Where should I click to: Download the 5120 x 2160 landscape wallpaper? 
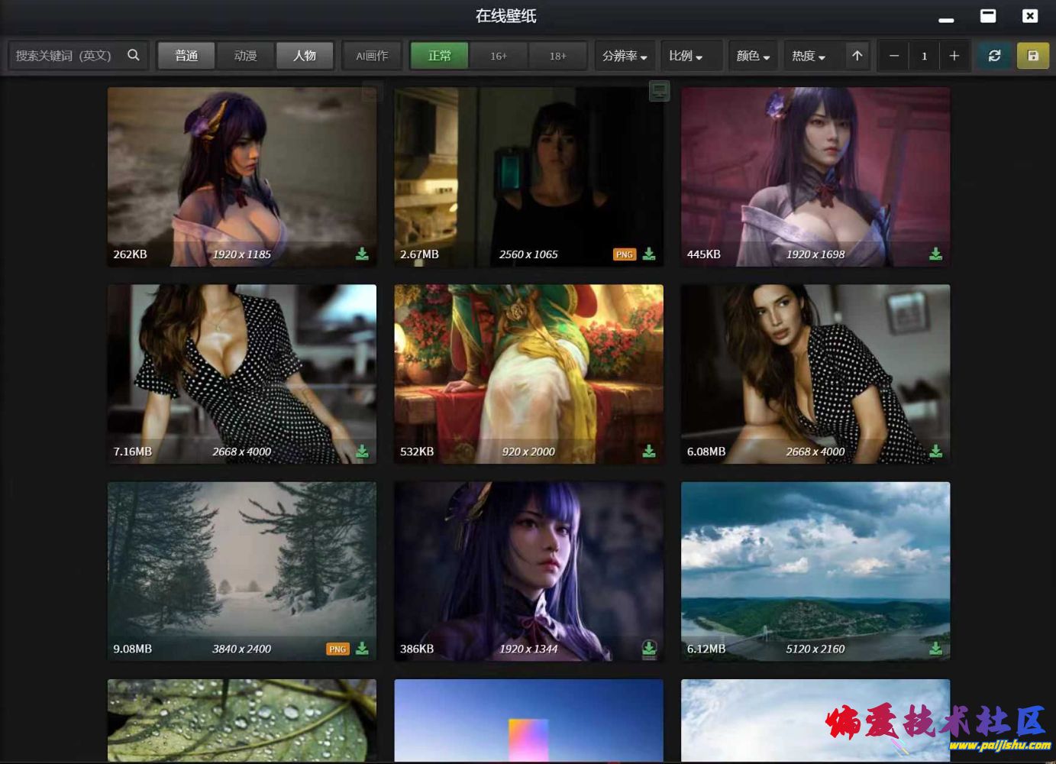[935, 649]
